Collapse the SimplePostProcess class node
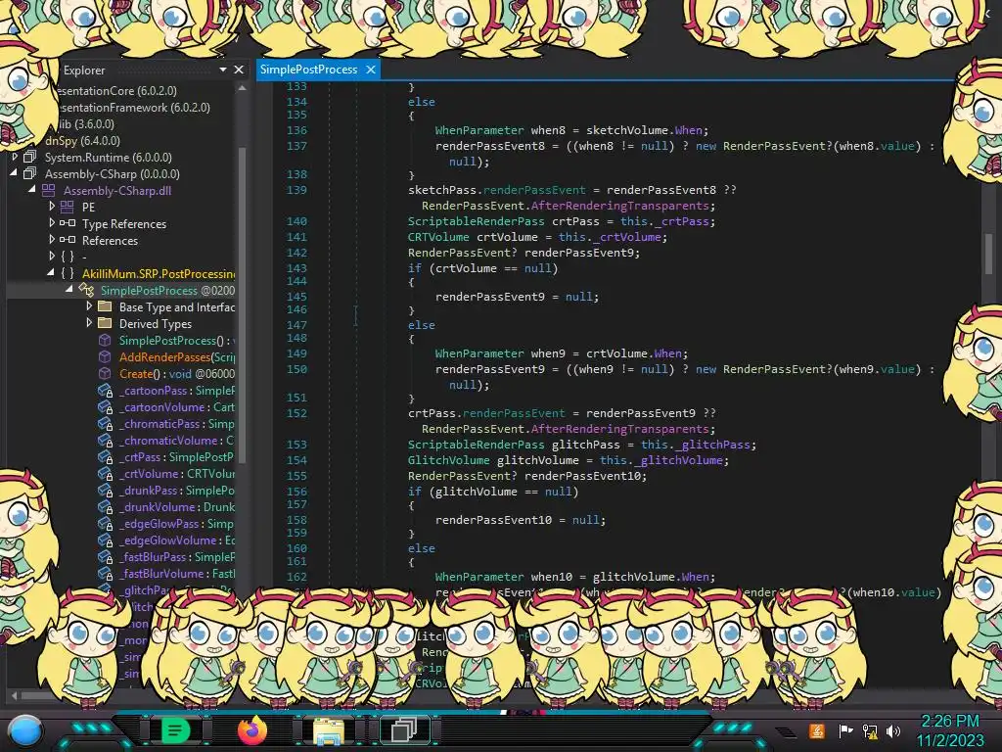Screen dimensions: 1002x752 pos(69,290)
